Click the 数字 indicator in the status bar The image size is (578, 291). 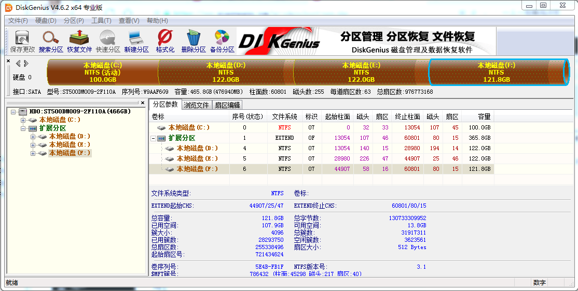point(539,283)
